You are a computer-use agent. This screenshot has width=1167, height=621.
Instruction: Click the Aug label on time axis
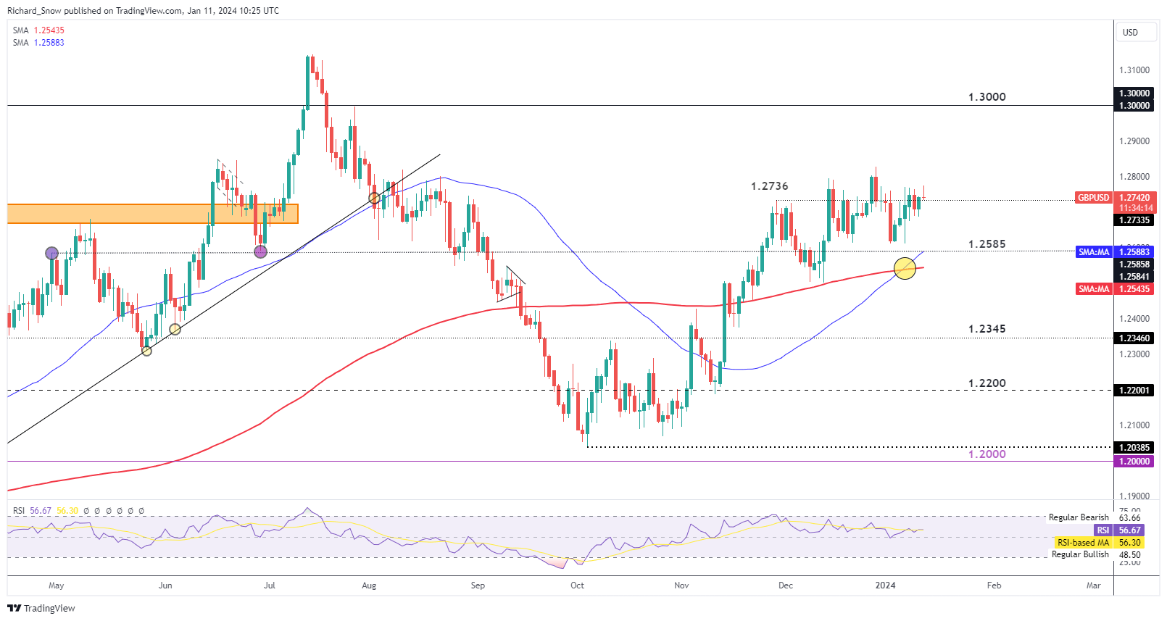369,585
